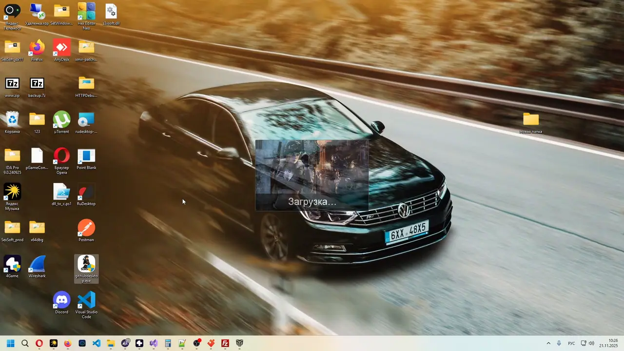Select the githubdesktop.exe file
The height and width of the screenshot is (351, 624).
pos(86,269)
